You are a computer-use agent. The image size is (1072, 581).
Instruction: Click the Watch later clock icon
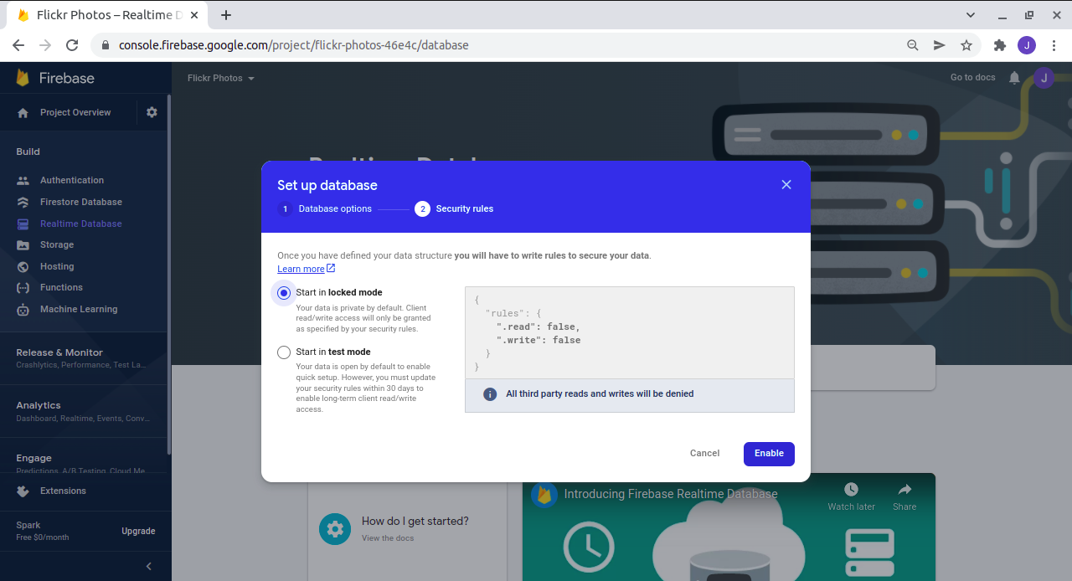(851, 490)
